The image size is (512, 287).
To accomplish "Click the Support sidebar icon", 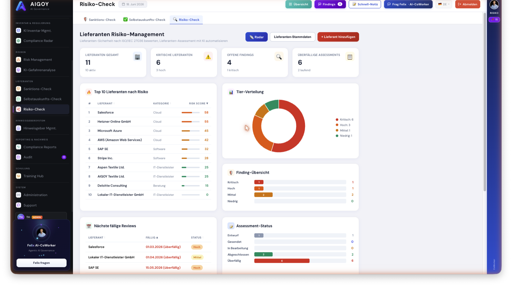I will [x=19, y=205].
